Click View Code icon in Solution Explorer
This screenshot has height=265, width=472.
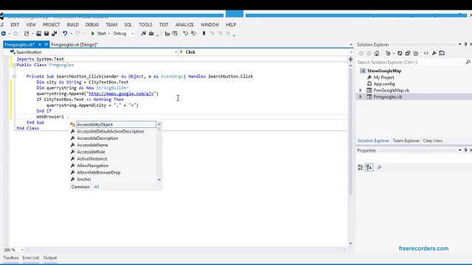pos(426,53)
